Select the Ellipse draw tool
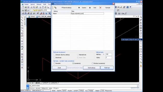The width and height of the screenshot is (163, 92). 22,41
